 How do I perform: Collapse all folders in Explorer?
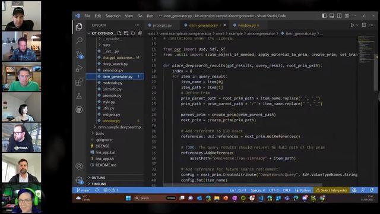[140, 33]
